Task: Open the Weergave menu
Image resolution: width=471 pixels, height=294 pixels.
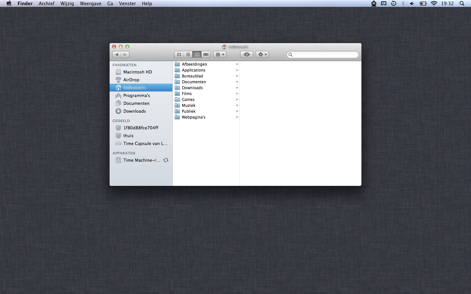Action: 91,4
